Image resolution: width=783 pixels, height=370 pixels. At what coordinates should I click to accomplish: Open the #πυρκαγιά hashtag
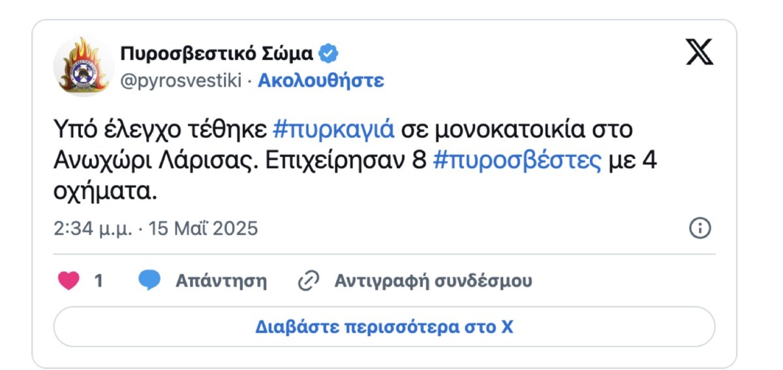[x=333, y=130]
